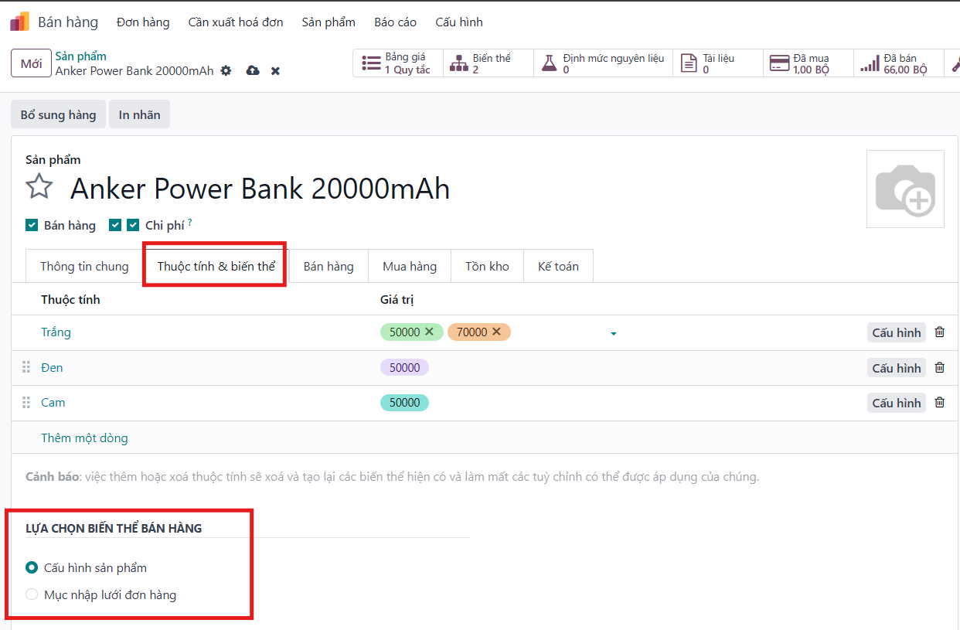
Task: Toggle the checkbox directly left of the Chi phí label
Action: (133, 225)
